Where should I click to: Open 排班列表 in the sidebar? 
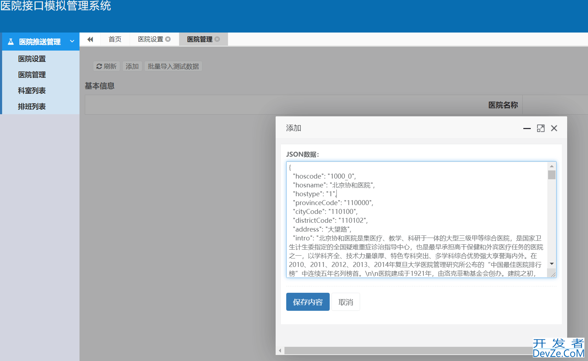(x=32, y=106)
